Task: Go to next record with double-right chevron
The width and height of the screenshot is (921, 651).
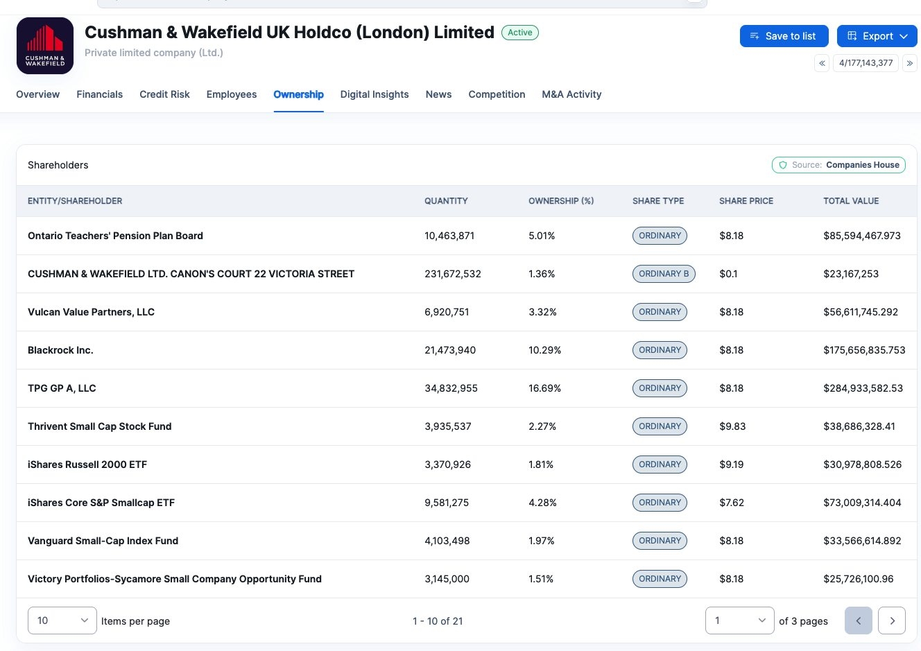Action: pyautogui.click(x=910, y=63)
